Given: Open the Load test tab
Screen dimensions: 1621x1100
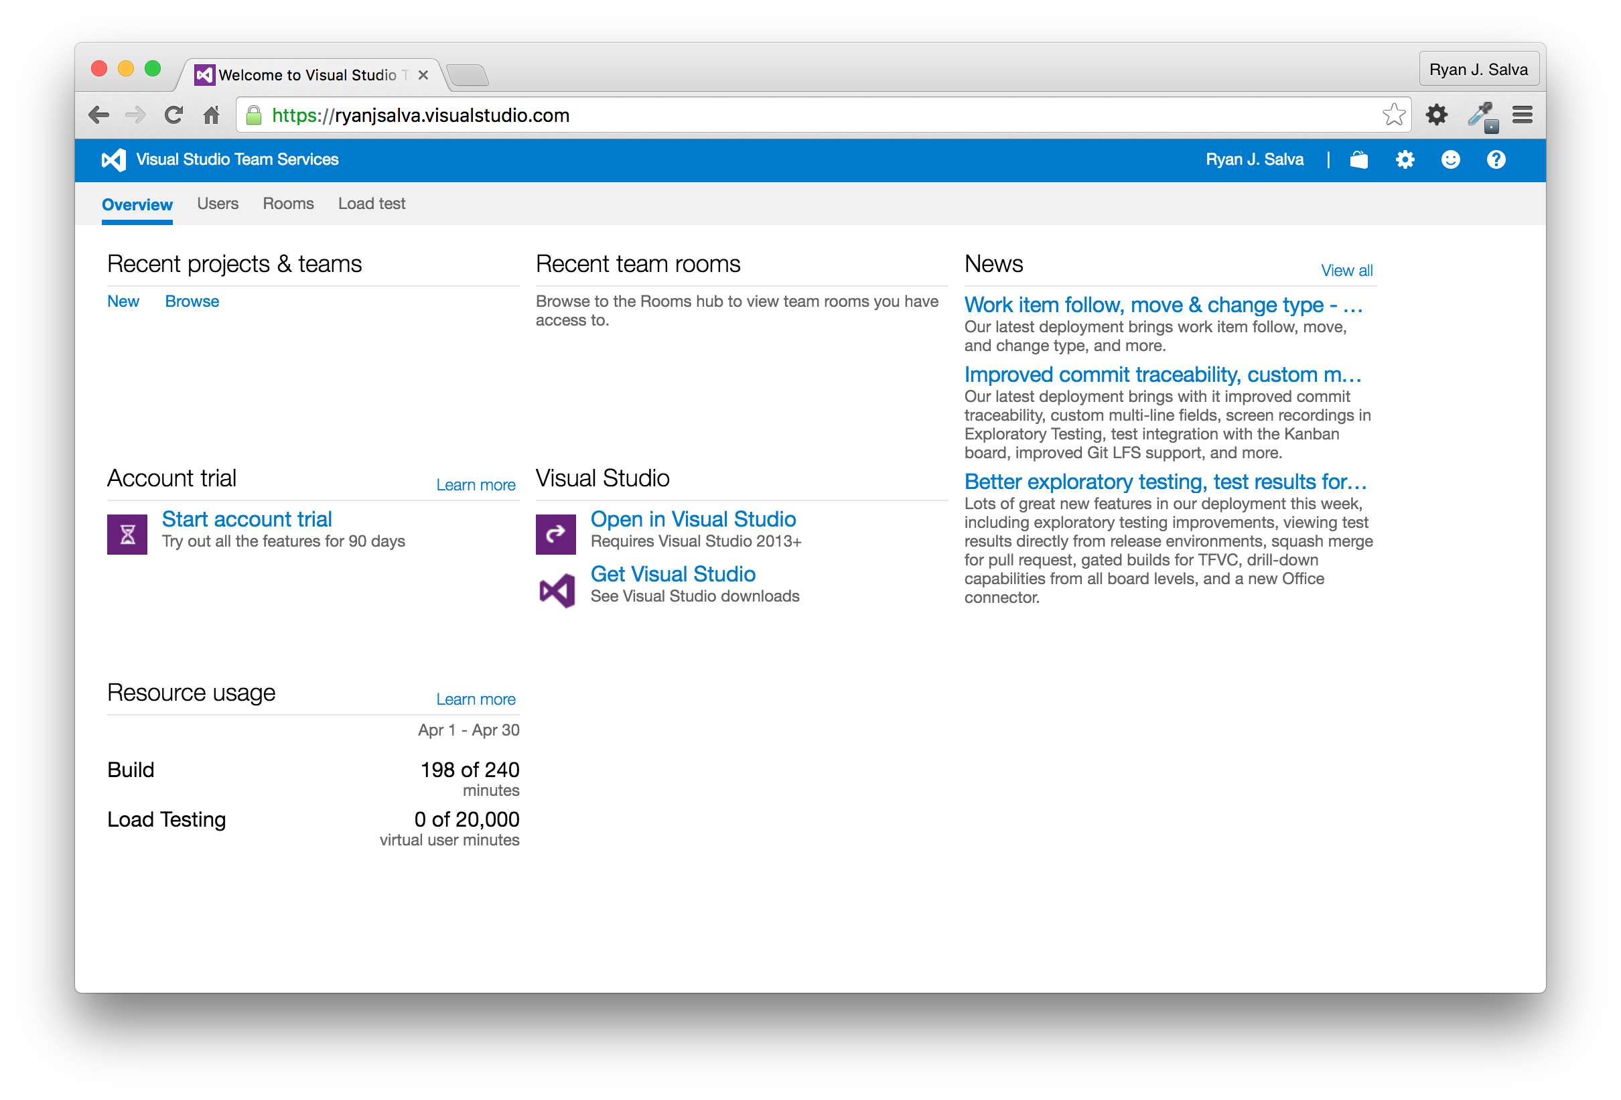Looking at the screenshot, I should coord(371,204).
